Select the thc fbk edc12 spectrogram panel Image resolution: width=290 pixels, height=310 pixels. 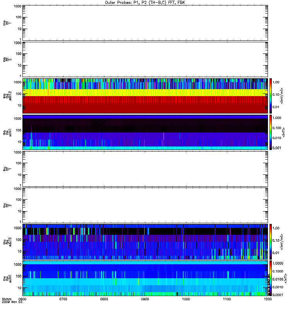[145, 241]
